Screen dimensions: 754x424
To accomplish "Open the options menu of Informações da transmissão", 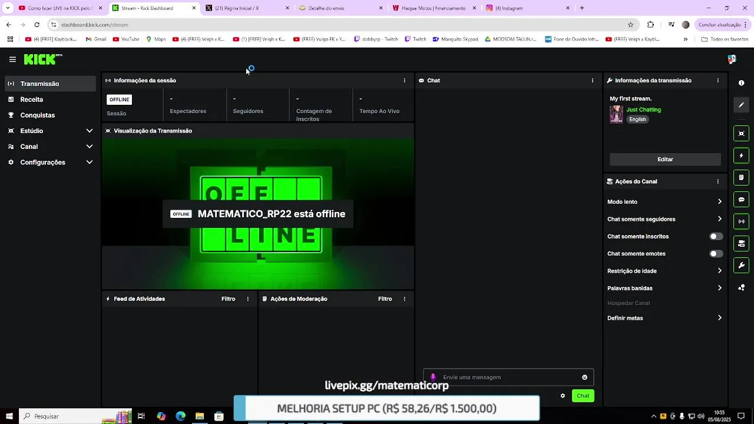I will click(717, 80).
